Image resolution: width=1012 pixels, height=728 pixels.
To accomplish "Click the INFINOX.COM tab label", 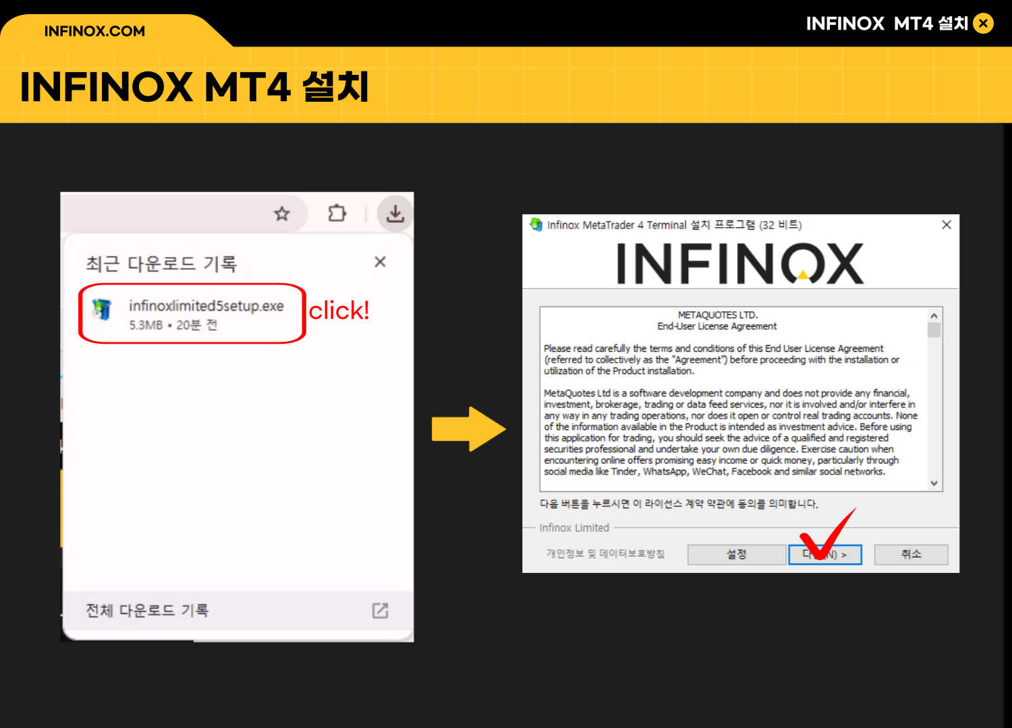I will point(94,31).
